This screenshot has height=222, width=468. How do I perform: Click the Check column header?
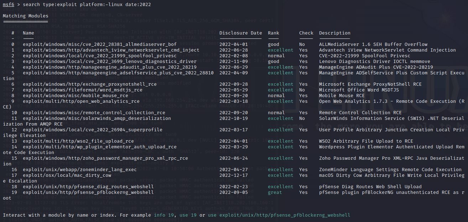306,33
